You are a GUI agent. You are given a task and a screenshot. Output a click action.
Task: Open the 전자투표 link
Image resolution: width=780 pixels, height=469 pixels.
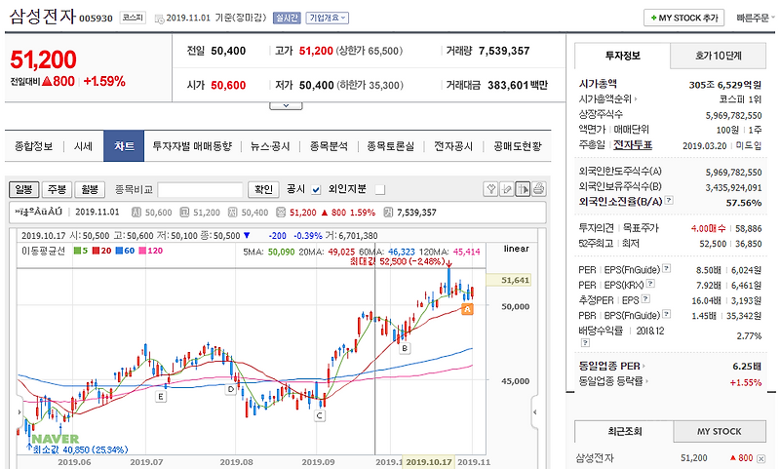633,144
